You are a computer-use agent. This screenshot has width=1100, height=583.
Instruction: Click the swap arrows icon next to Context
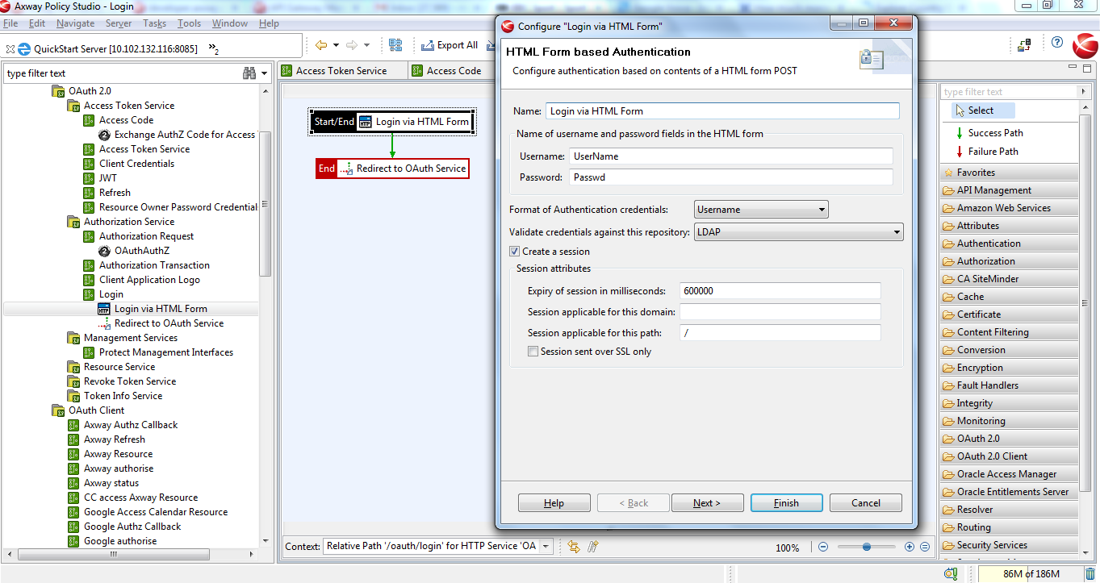click(574, 547)
